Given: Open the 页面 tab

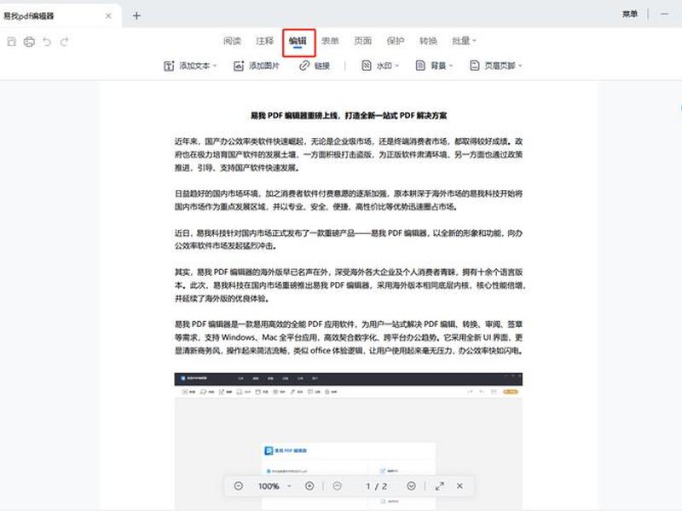Looking at the screenshot, I should [x=363, y=41].
